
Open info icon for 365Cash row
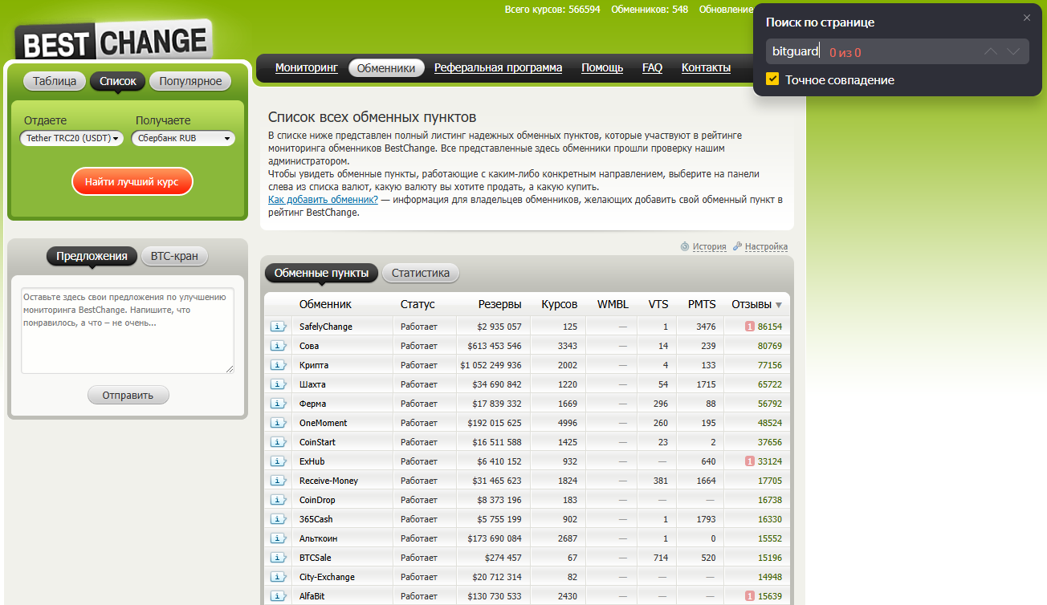tap(278, 519)
